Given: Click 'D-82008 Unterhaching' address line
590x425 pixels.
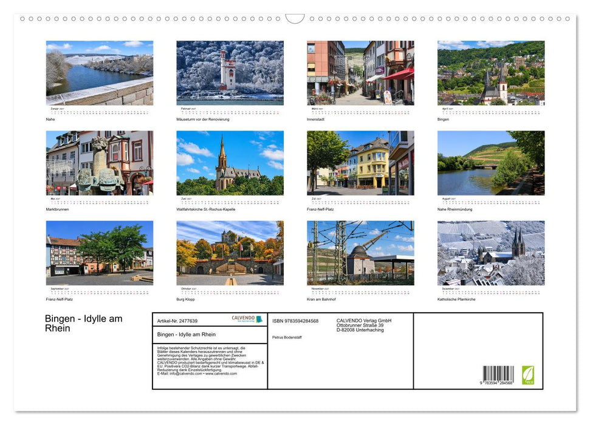Looking at the screenshot, I should point(360,330).
